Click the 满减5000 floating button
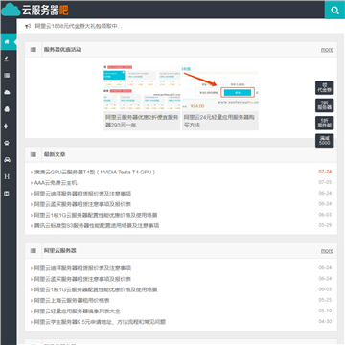This screenshot has width=345, height=345. pyautogui.click(x=325, y=141)
